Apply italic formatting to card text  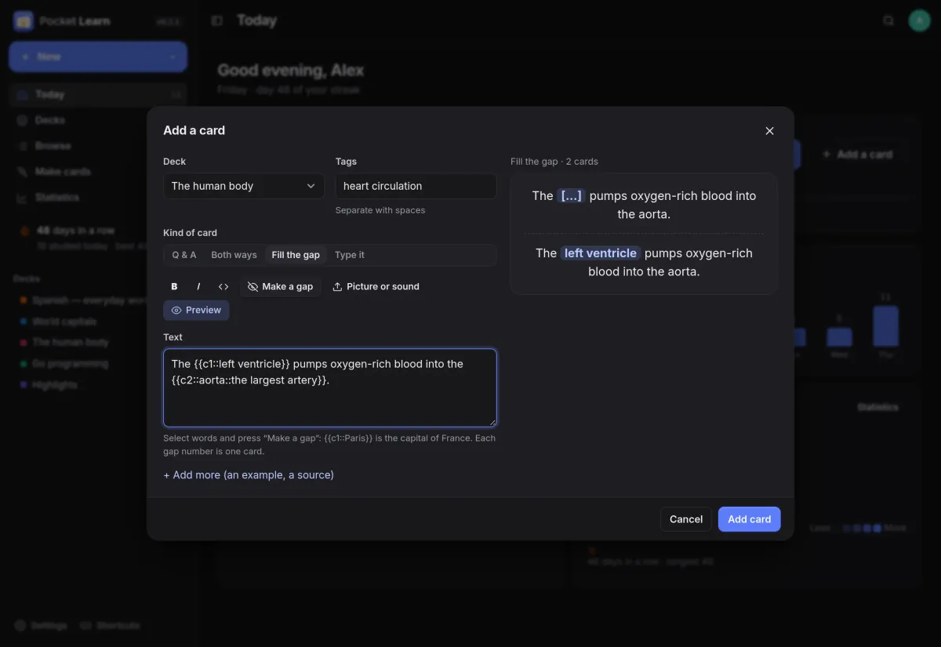[x=198, y=287]
